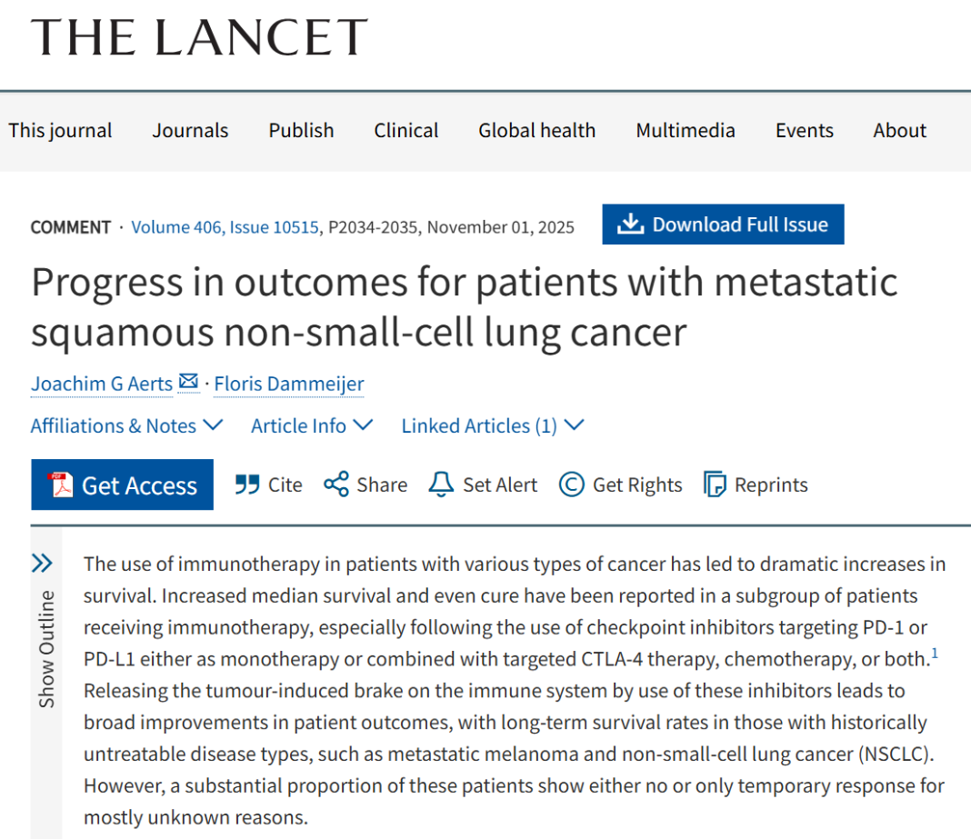Click the Share network icon
971x839 pixels.
pyautogui.click(x=336, y=484)
